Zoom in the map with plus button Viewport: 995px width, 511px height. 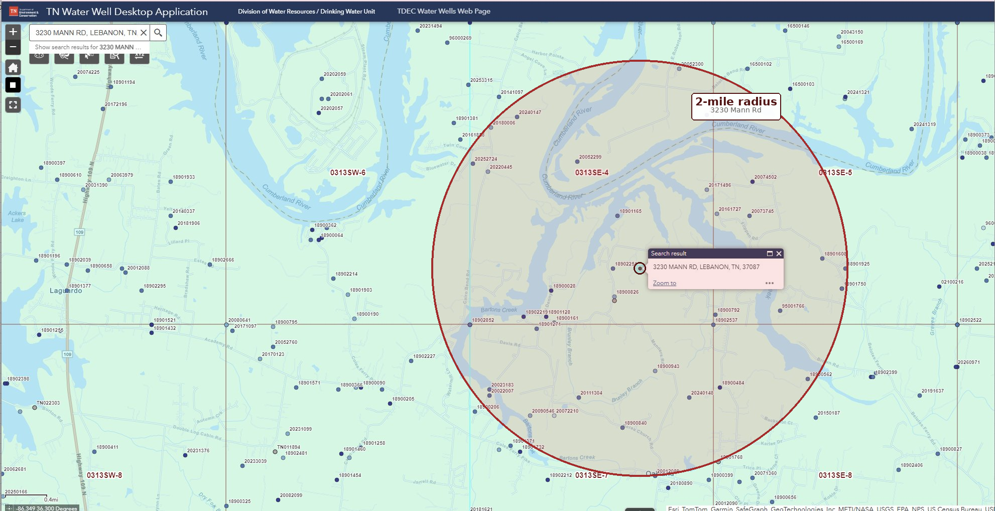click(x=13, y=32)
